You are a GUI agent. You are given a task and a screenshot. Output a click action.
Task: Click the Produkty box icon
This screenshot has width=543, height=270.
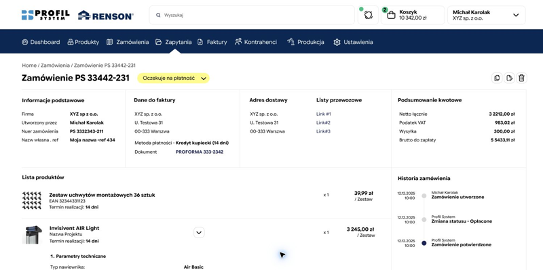[71, 42]
